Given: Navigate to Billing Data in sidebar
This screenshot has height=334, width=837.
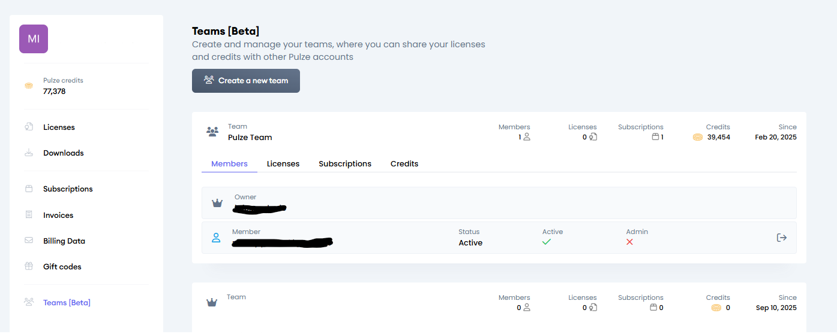Looking at the screenshot, I should click(x=64, y=241).
